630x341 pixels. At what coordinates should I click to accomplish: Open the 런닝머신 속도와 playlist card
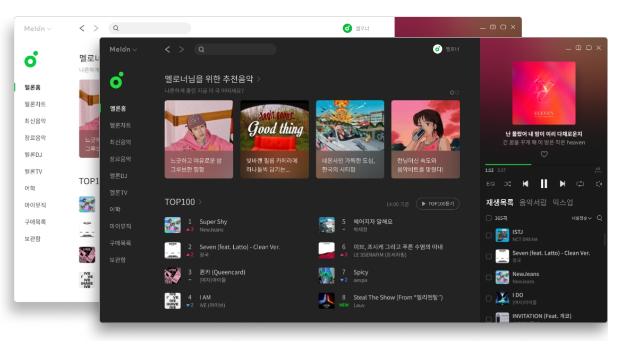[x=425, y=139]
